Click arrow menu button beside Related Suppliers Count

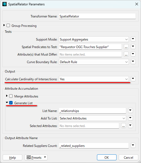(x=133, y=145)
